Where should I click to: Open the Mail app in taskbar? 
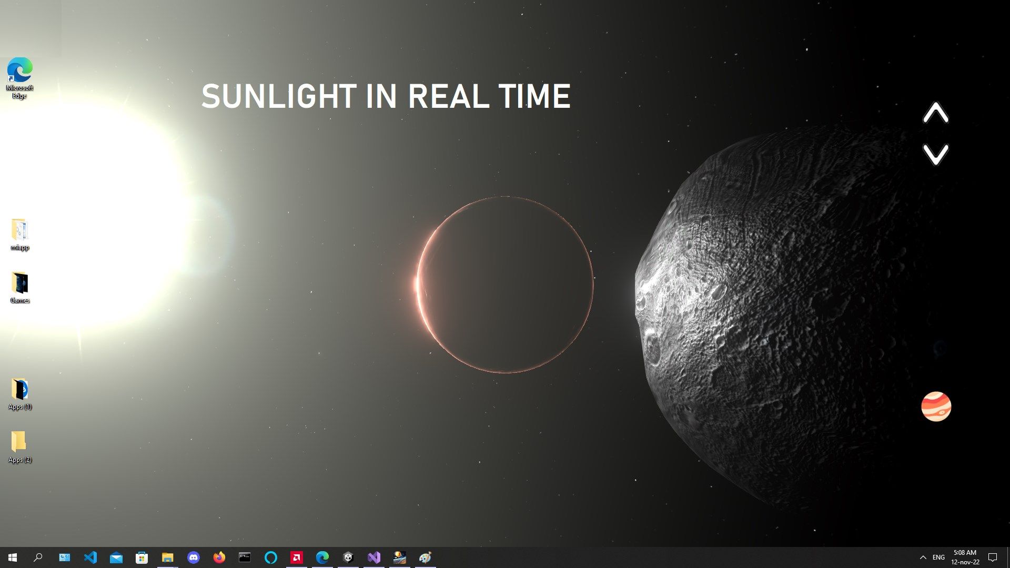[x=116, y=557]
